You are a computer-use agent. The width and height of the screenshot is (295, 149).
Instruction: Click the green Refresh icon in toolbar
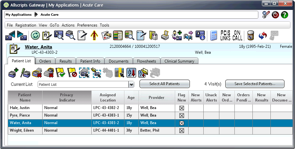tap(35, 35)
